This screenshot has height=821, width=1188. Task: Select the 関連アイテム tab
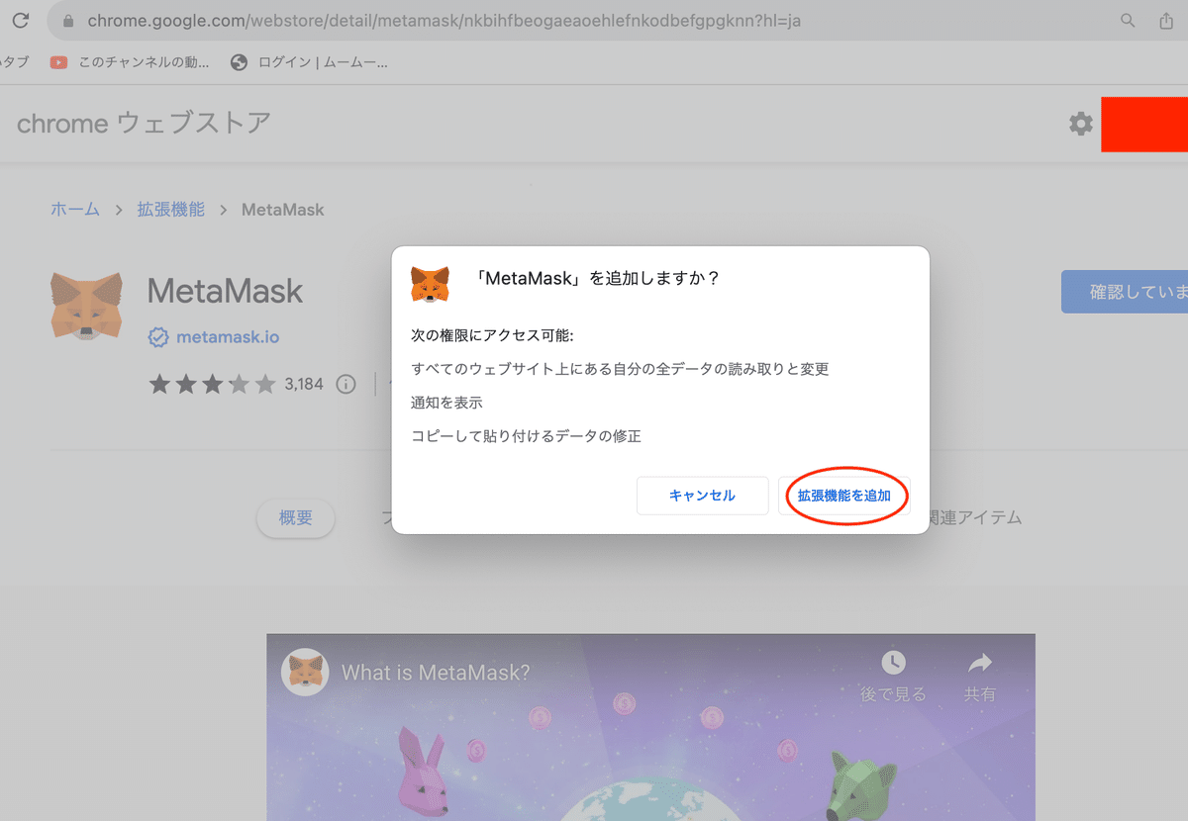click(974, 517)
